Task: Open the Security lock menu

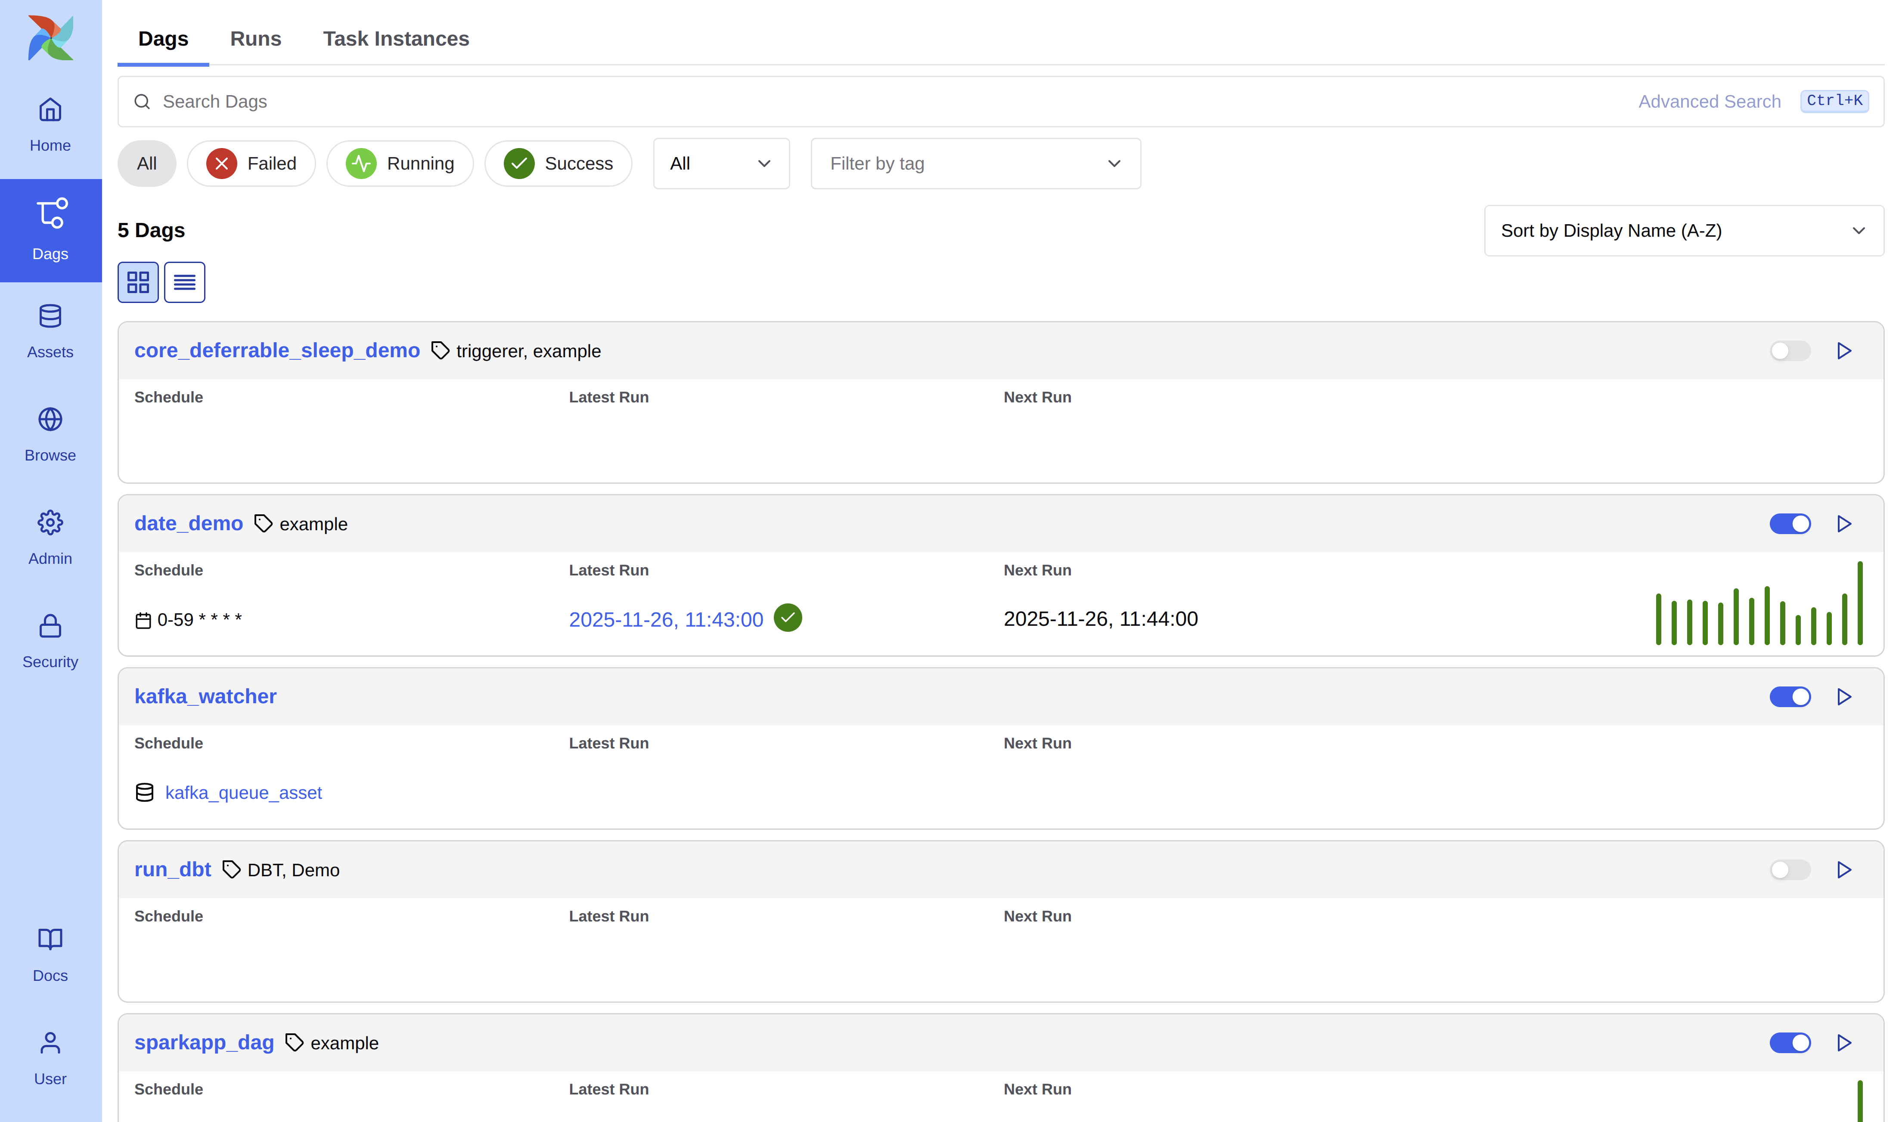Action: click(50, 641)
